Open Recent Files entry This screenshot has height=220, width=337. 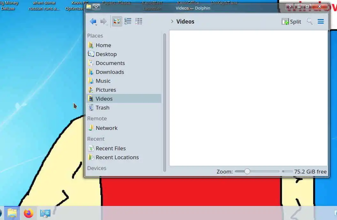124,148
